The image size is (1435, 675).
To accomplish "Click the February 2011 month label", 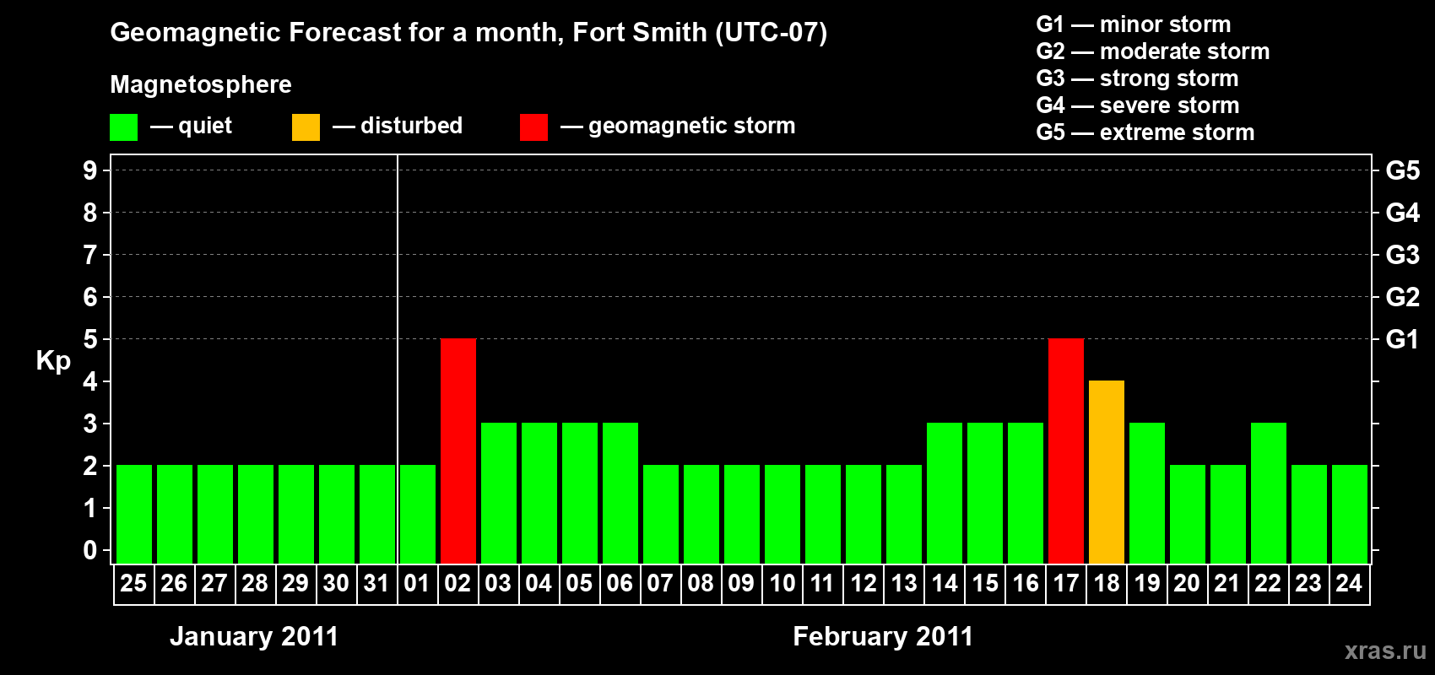I will [x=883, y=636].
